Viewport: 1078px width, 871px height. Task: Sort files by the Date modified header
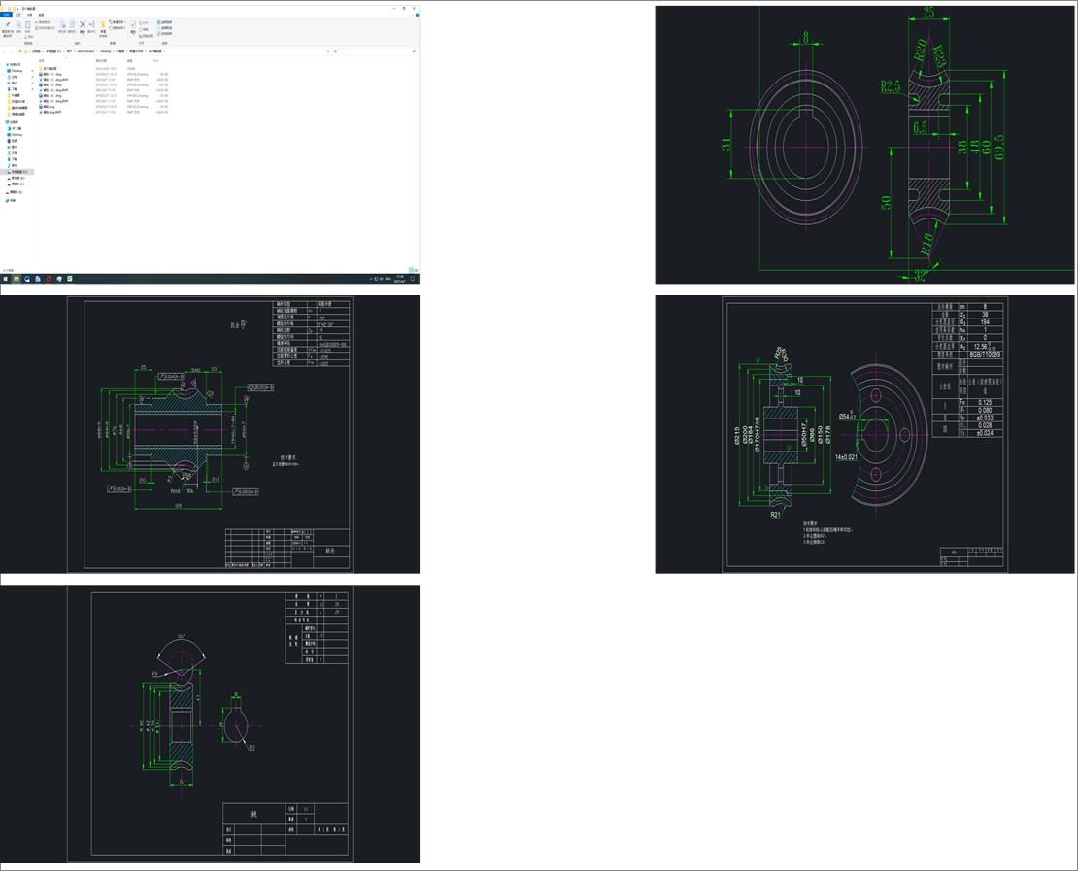[x=101, y=60]
